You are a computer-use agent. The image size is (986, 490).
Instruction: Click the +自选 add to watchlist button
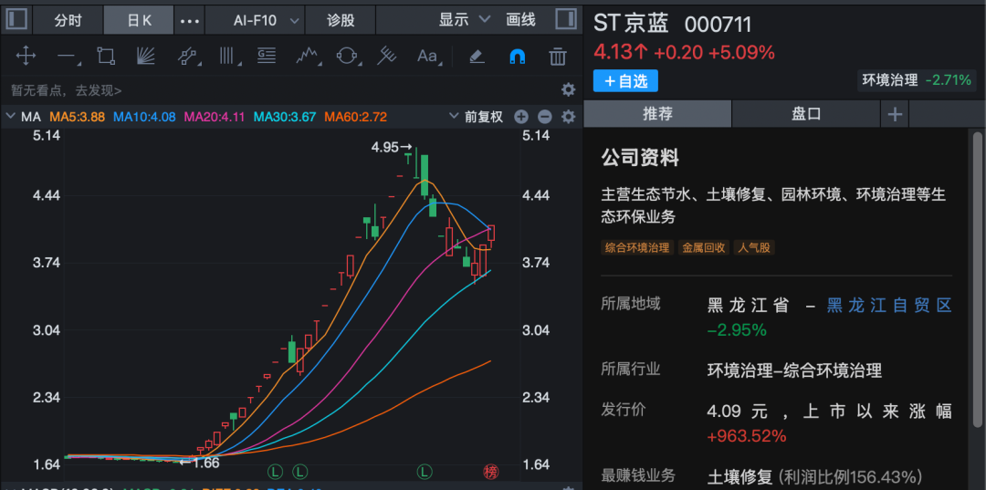point(625,81)
